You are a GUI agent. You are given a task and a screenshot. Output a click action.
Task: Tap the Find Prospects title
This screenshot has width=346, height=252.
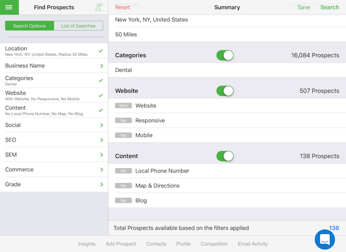tap(54, 7)
